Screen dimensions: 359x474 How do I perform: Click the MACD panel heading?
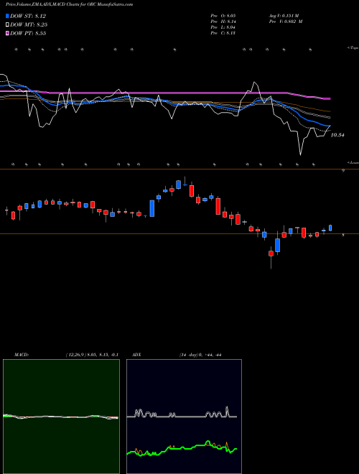point(22,355)
